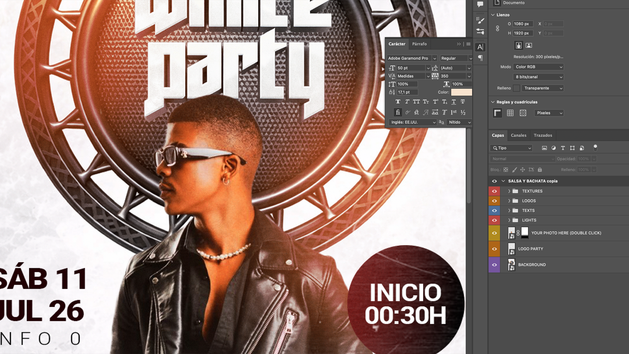This screenshot has height=354, width=629.
Task: Enable faux bold text style
Action: [x=398, y=102]
